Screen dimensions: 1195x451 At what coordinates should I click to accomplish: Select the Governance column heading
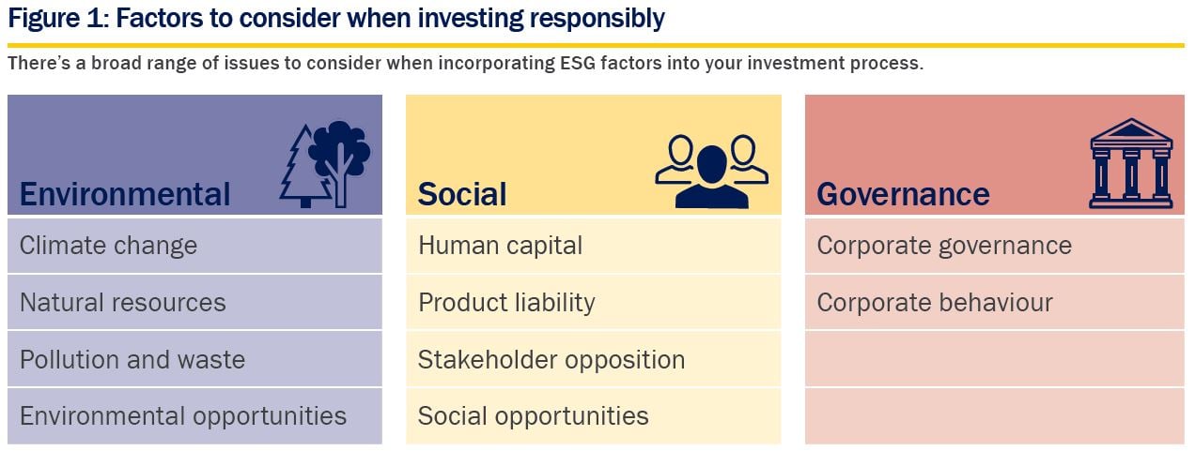coord(903,194)
